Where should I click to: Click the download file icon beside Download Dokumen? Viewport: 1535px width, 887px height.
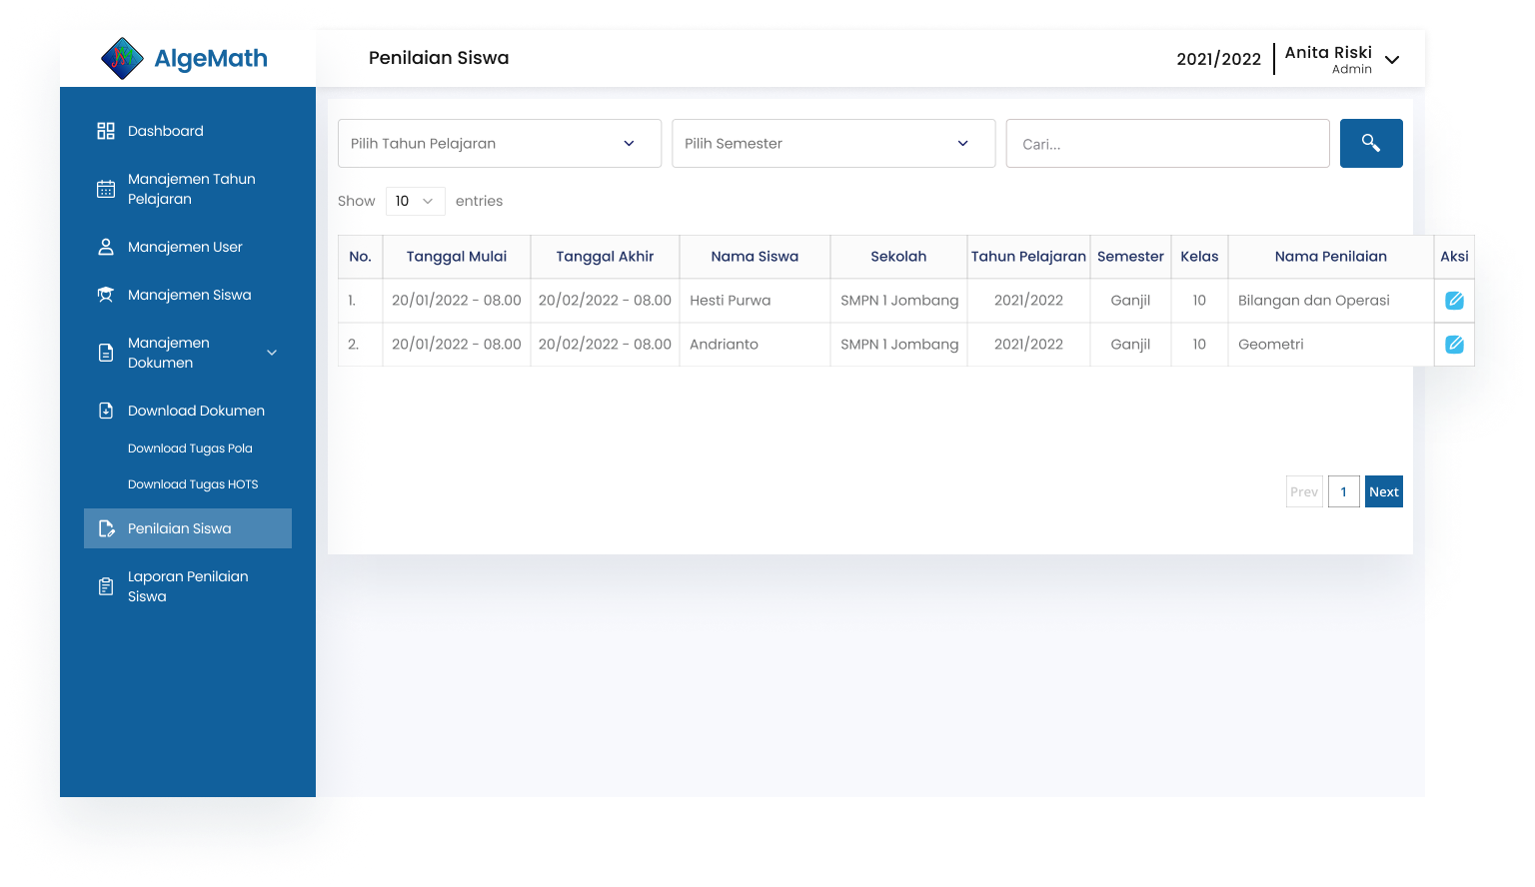tap(106, 411)
